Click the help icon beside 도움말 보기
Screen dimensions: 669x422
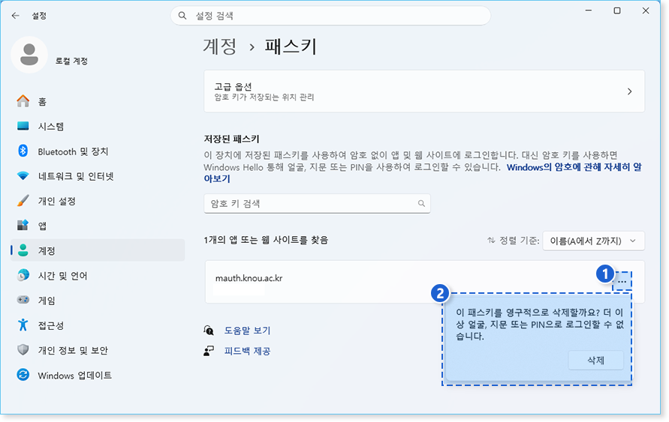[209, 331]
